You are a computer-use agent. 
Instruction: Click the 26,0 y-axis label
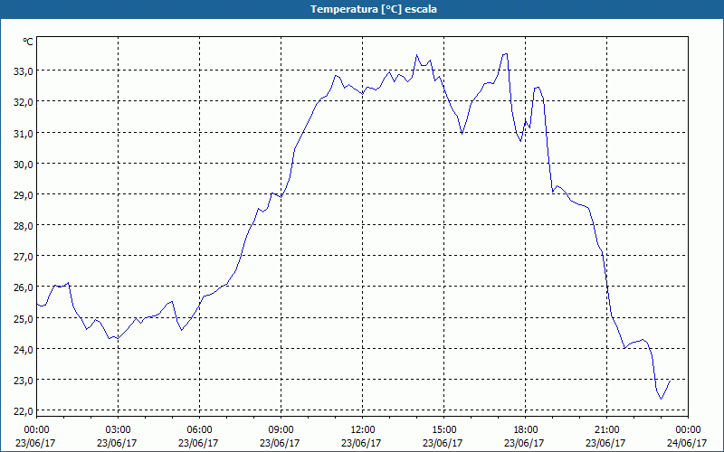click(x=22, y=287)
